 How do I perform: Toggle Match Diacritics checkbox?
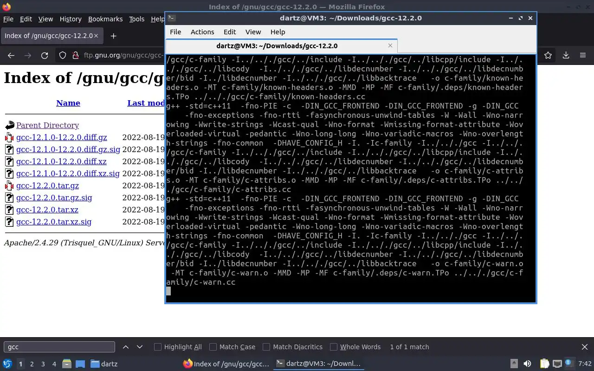coord(266,347)
